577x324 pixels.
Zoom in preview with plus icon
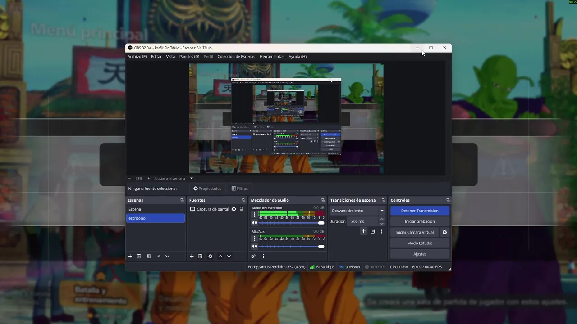[149, 178]
